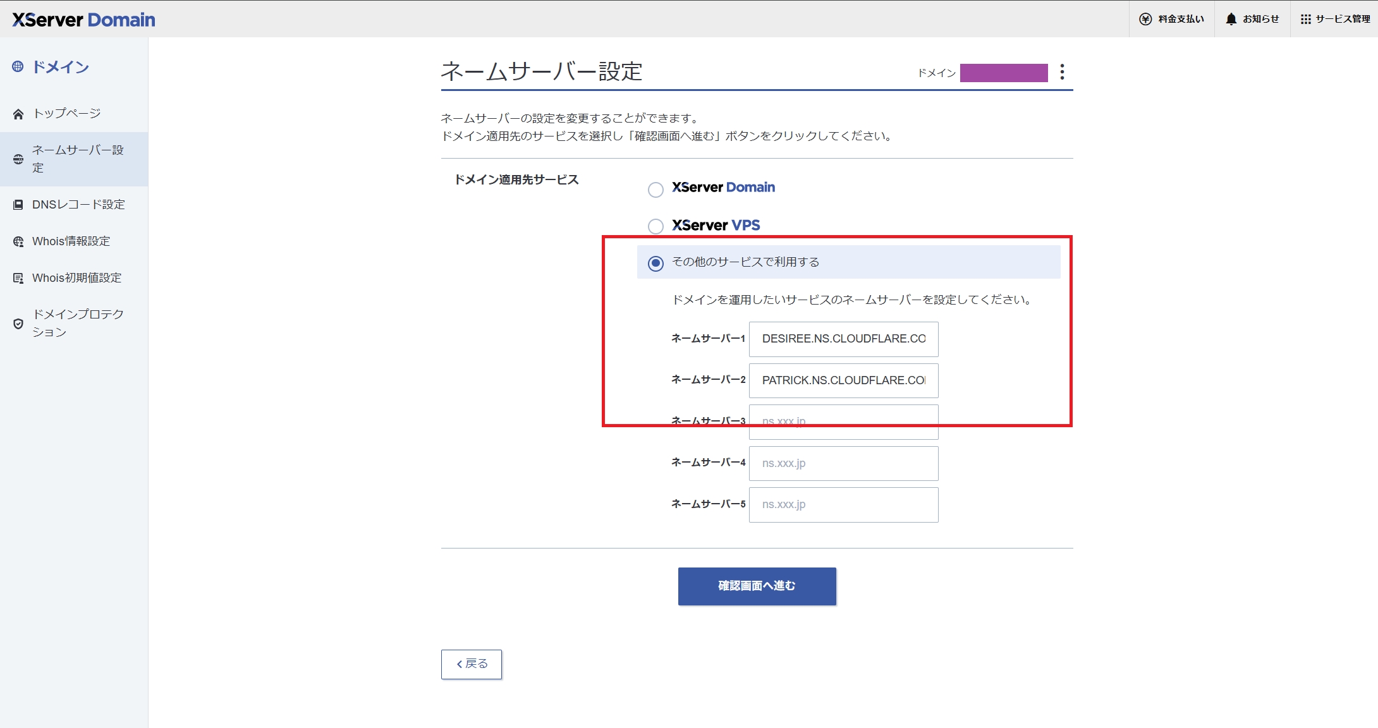The height and width of the screenshot is (728, 1378).
Task: Click the home icon for トップページ
Action: (18, 114)
